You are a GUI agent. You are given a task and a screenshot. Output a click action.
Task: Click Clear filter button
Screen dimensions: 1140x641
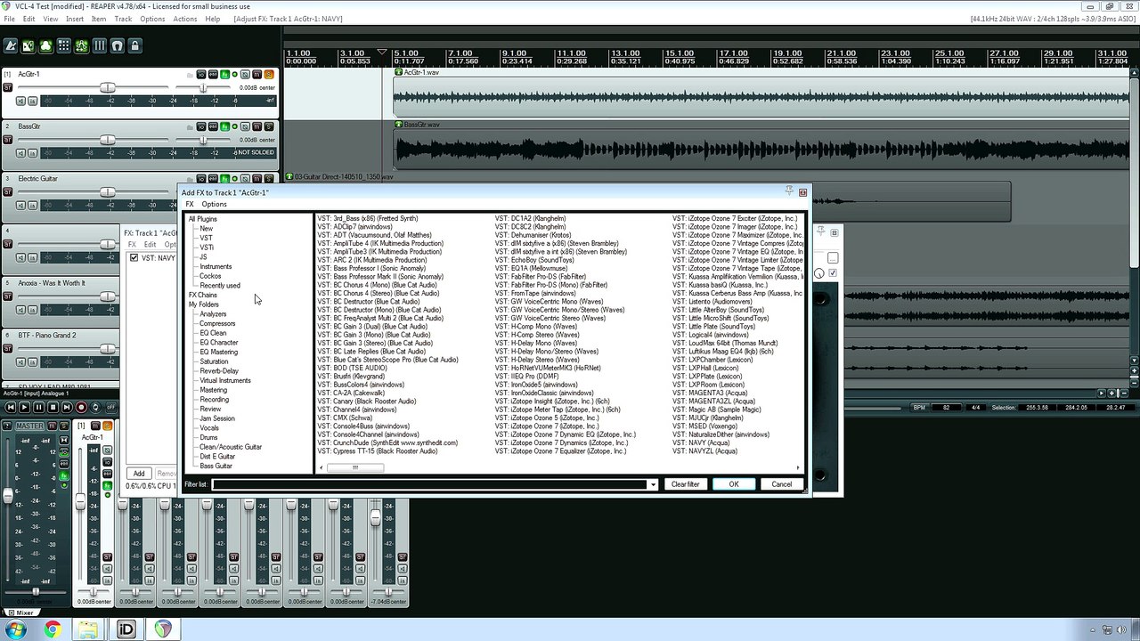pos(685,484)
